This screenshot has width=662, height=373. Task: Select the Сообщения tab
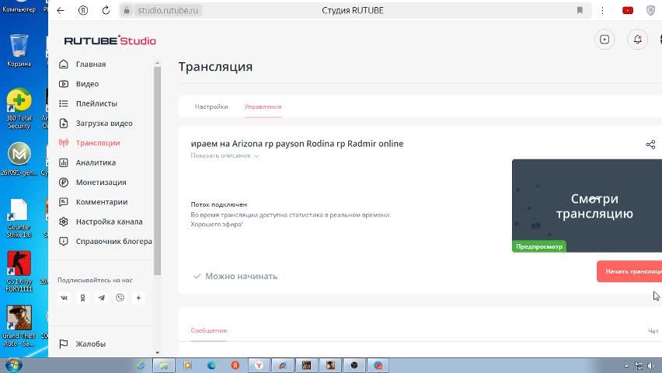pyautogui.click(x=208, y=331)
